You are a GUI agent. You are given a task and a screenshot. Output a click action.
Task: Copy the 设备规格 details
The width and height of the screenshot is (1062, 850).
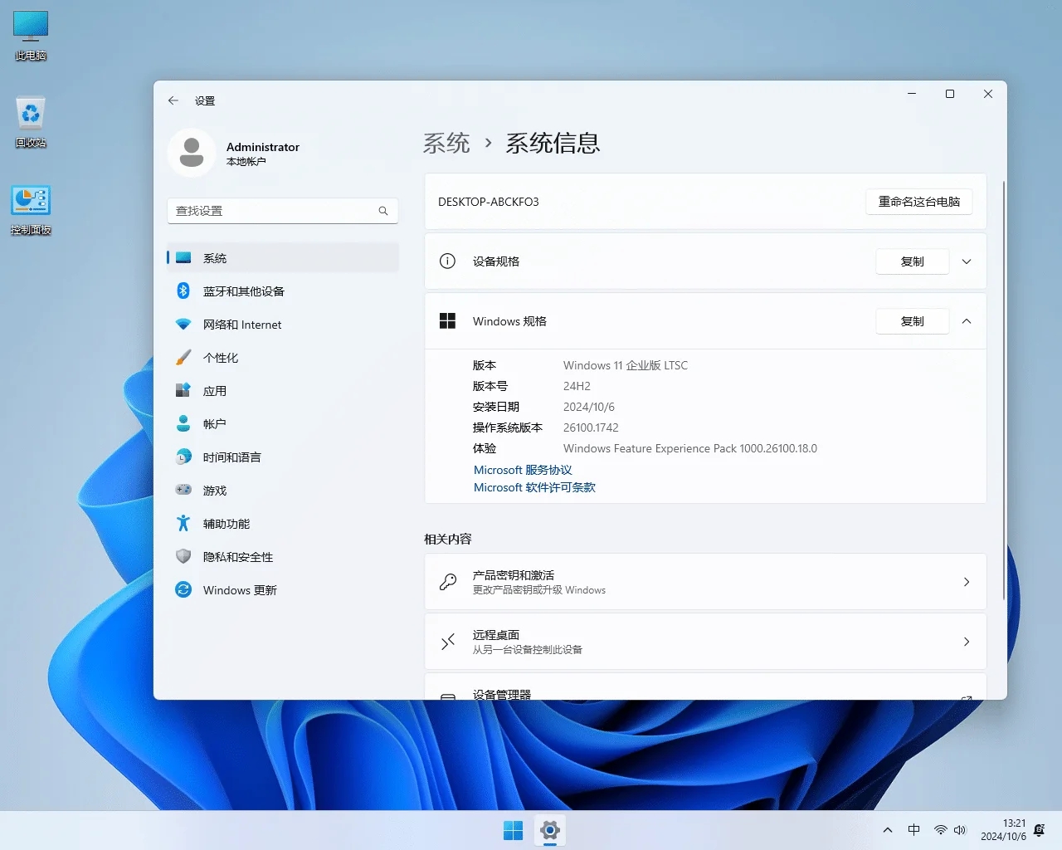[x=913, y=261]
